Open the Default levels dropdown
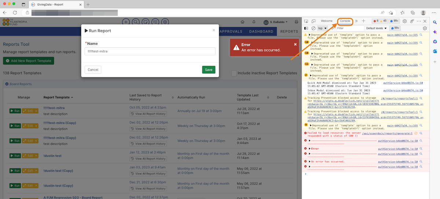Viewport: 440px width, 199px height. tap(377, 28)
